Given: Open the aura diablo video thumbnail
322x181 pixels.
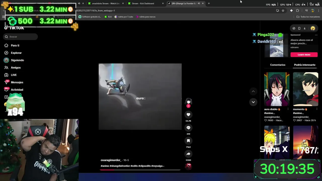Looking at the screenshot, I should coord(277,89).
